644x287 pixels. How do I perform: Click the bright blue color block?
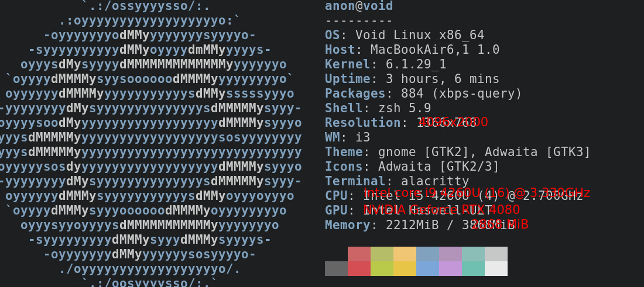427,268
